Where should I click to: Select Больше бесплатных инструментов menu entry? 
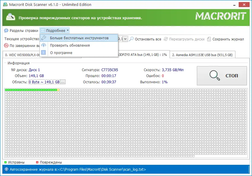tap(79, 38)
